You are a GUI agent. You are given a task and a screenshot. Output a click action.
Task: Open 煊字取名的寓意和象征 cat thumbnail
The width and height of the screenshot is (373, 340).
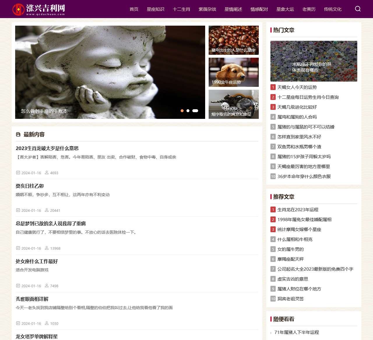234,104
